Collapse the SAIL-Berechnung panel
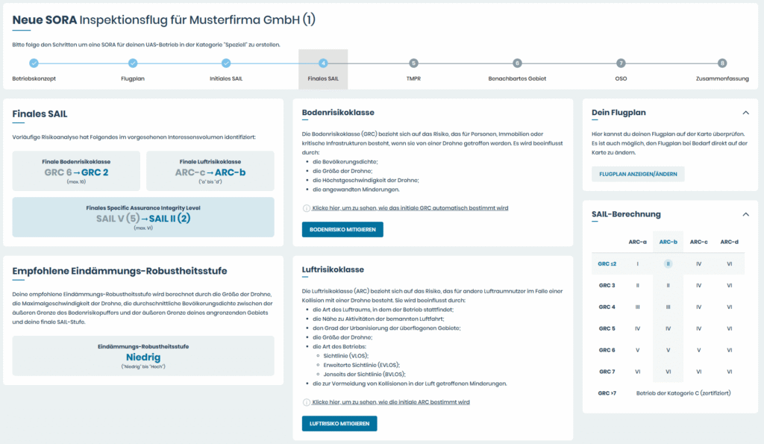The image size is (764, 444). [x=745, y=214]
